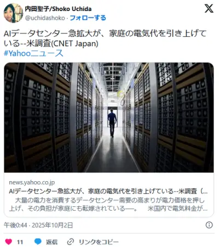Viewport: 219px width, 247px height.
Task: Click the tweet text about AIデータセンター
Action: coord(105,38)
